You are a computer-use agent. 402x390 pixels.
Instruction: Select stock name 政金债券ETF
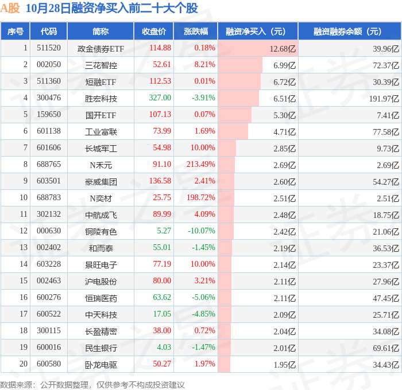coord(100,48)
